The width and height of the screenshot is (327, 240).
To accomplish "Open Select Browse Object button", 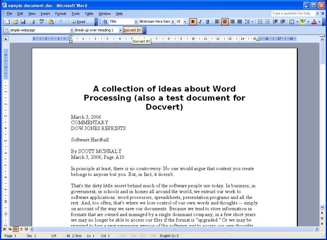I will [322, 218].
